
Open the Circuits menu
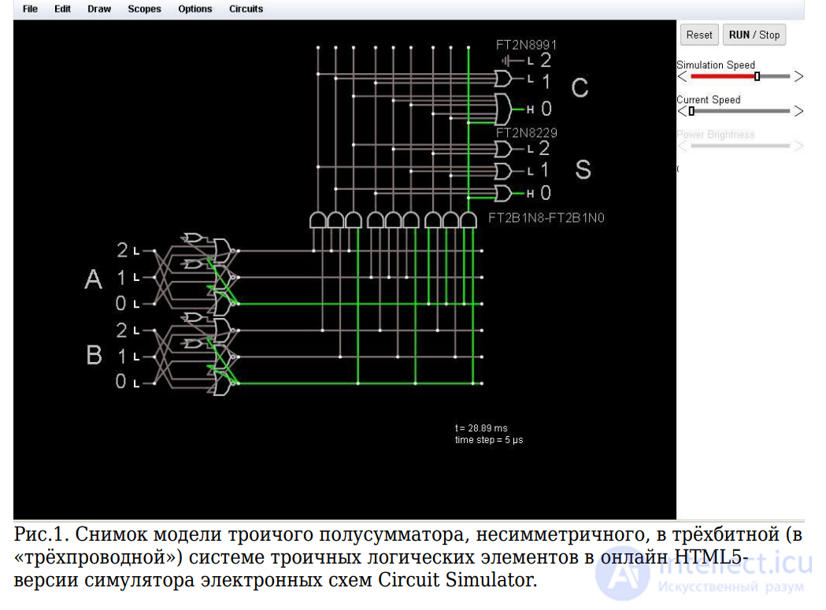[246, 9]
